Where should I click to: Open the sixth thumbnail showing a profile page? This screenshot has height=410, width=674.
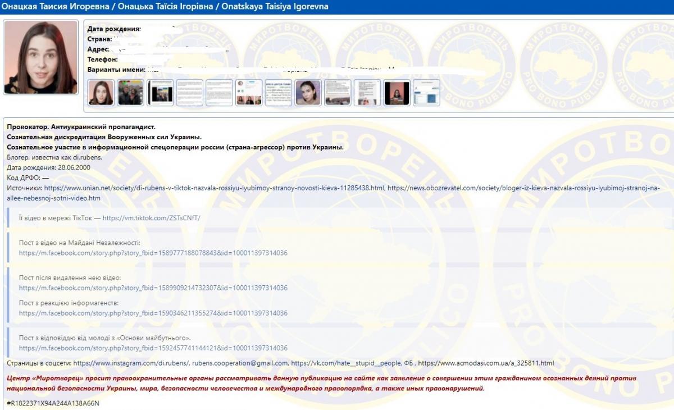click(x=249, y=93)
